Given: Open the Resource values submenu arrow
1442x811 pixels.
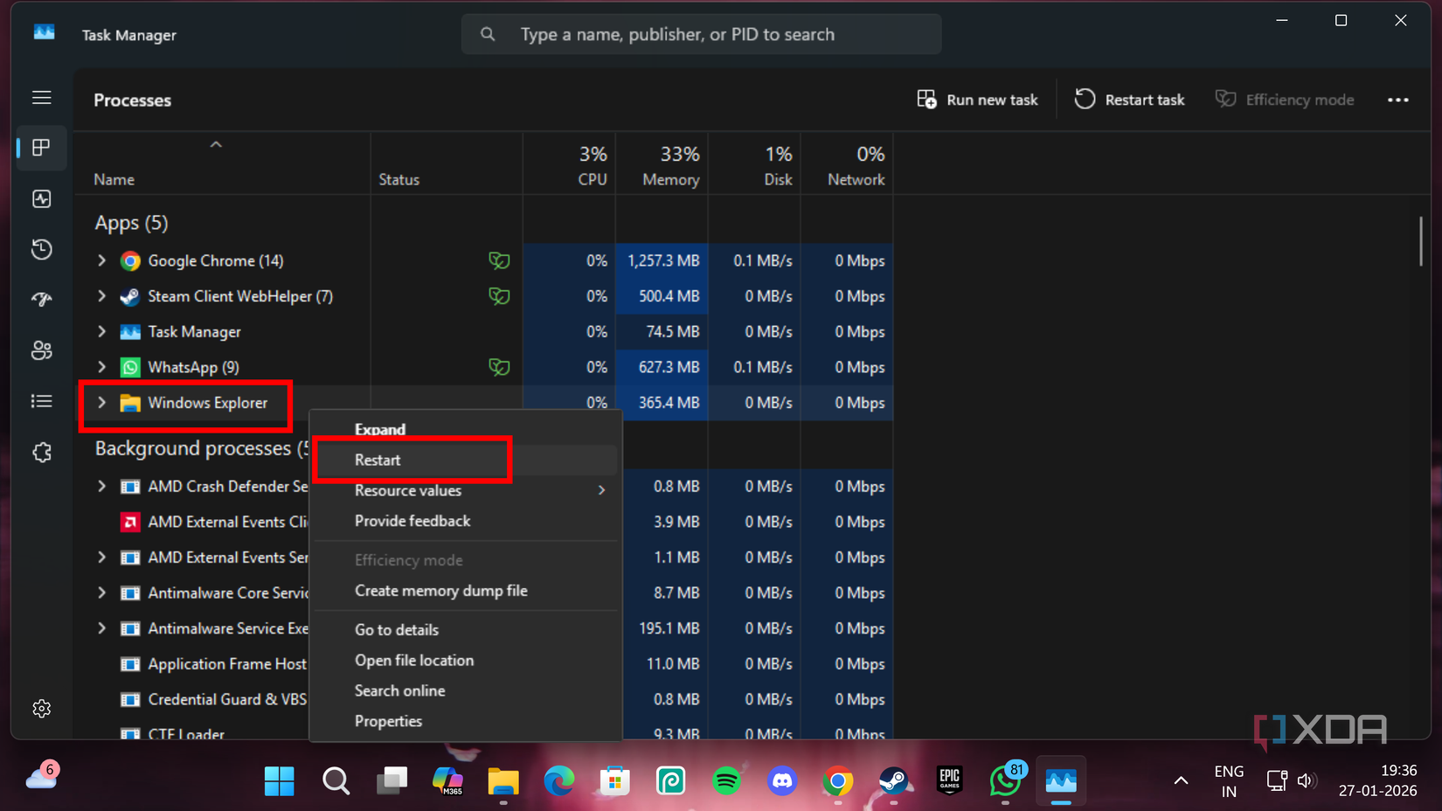Looking at the screenshot, I should (x=601, y=490).
